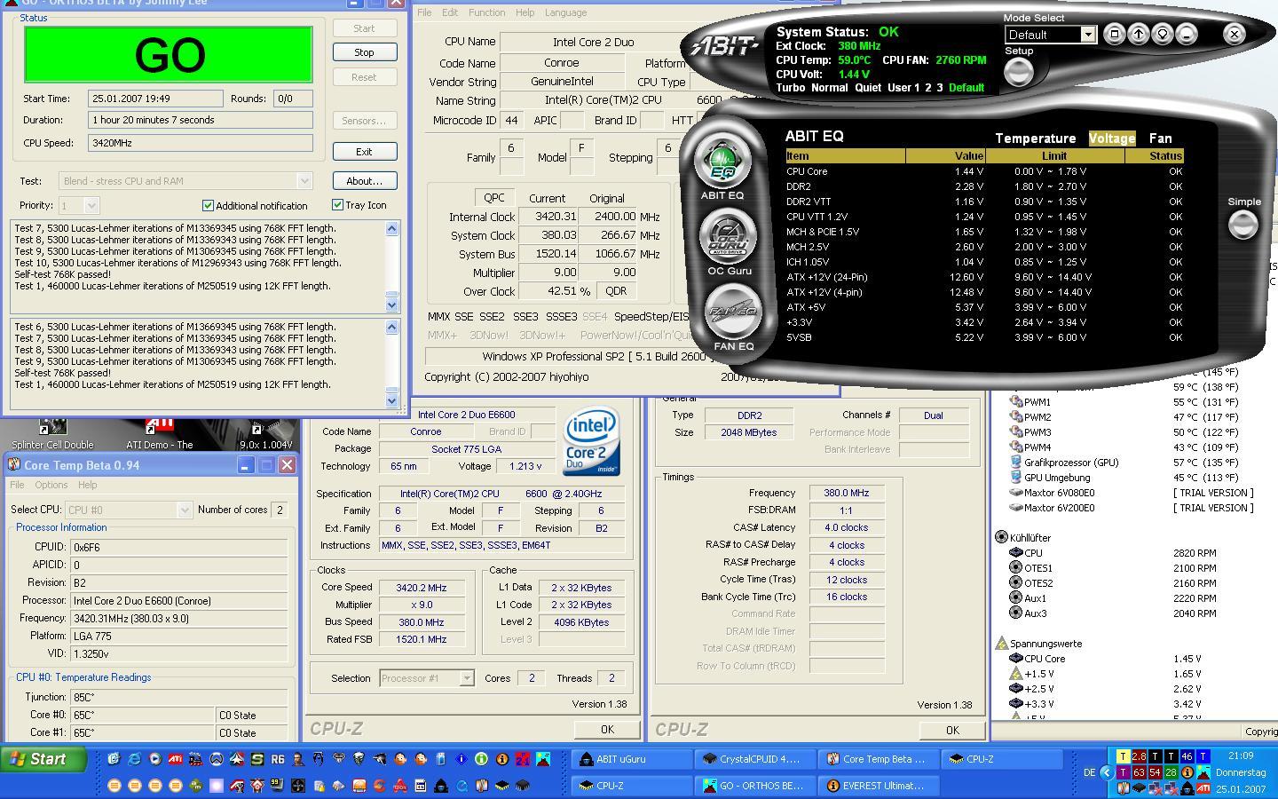
Task: Click the square icon button in ABIT bar
Action: [1115, 34]
